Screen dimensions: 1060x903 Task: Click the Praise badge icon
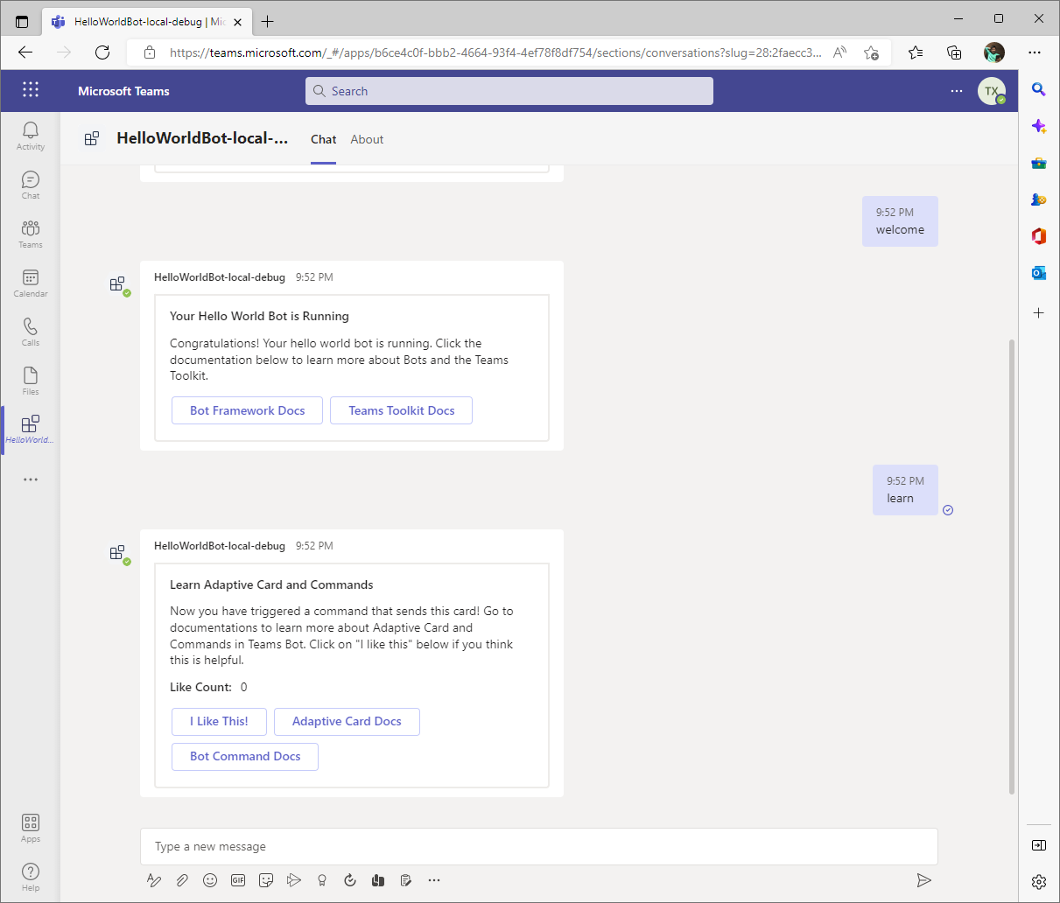pos(322,880)
